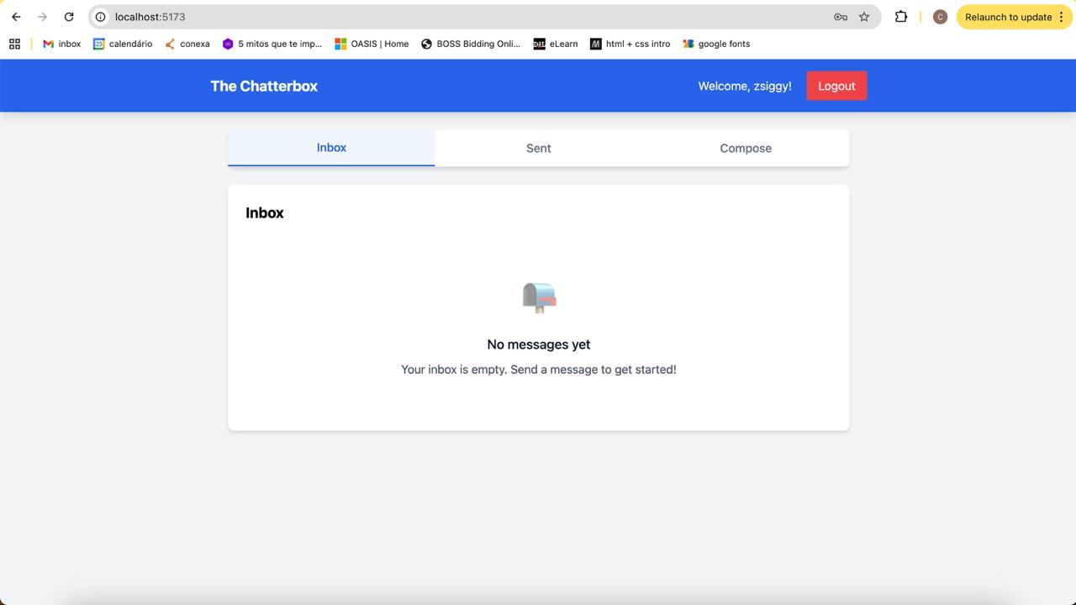Open the Chrome profile avatar

point(940,17)
